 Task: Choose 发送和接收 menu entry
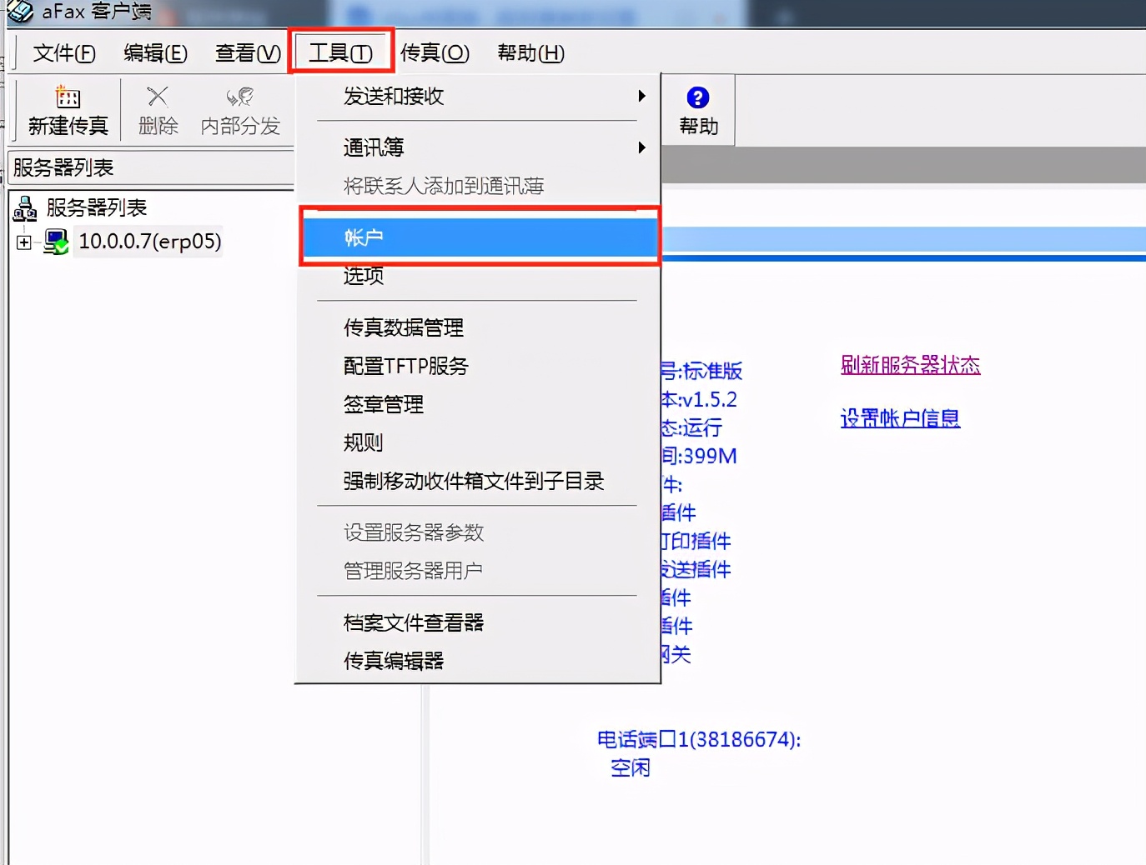click(478, 97)
